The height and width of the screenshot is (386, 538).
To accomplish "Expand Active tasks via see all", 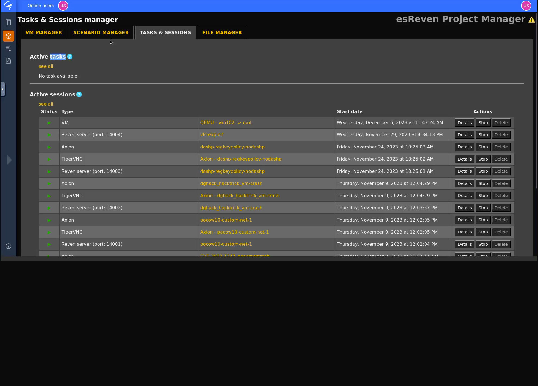I will (46, 66).
